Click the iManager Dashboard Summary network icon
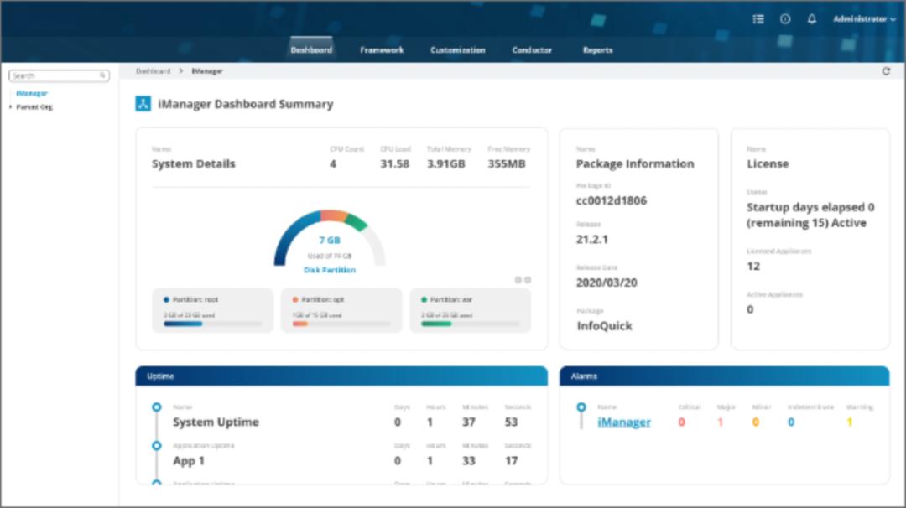Image resolution: width=906 pixels, height=508 pixels. pyautogui.click(x=143, y=104)
